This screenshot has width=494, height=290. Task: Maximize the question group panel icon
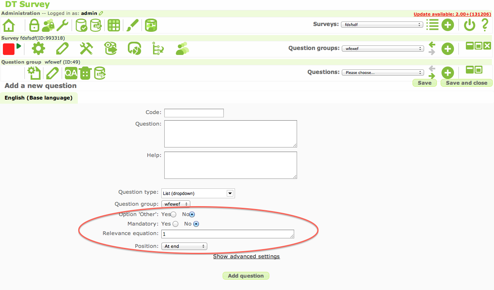[478, 69]
